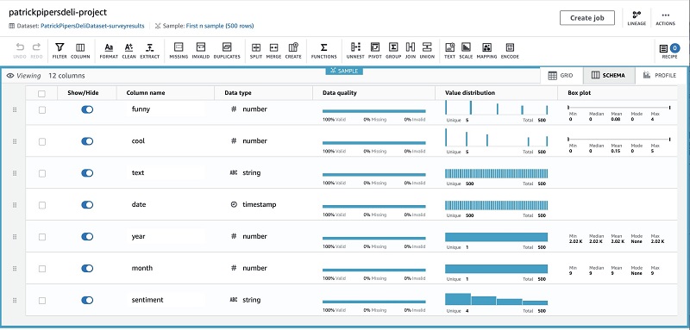
Task: Switch to the Grid tab
Action: pos(561,76)
